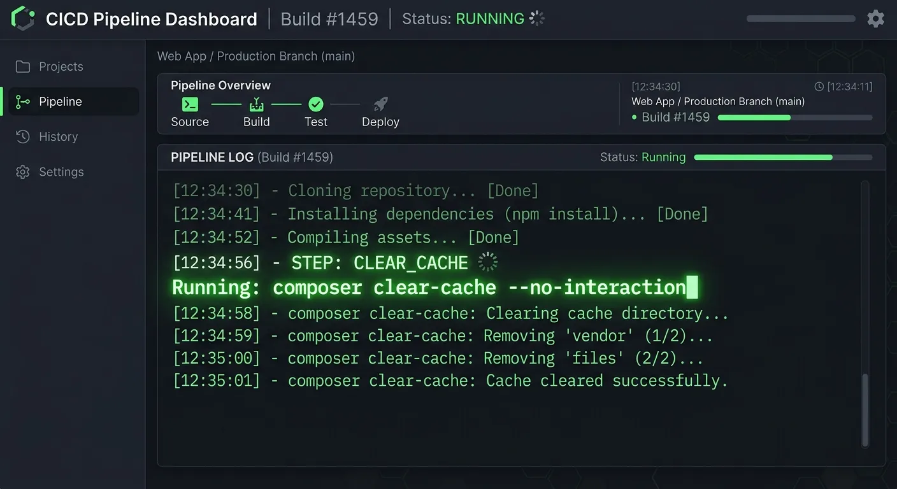Viewport: 897px width, 489px height.
Task: Click the 'PIPELINE LOG (Build #1459)' title
Action: point(252,157)
